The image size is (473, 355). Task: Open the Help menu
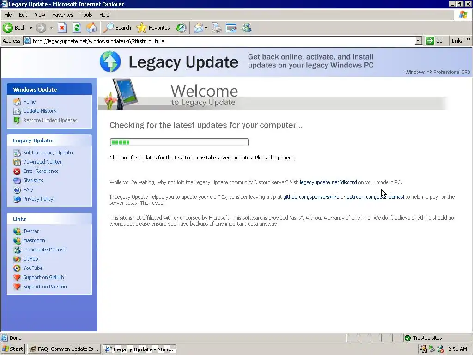point(104,15)
